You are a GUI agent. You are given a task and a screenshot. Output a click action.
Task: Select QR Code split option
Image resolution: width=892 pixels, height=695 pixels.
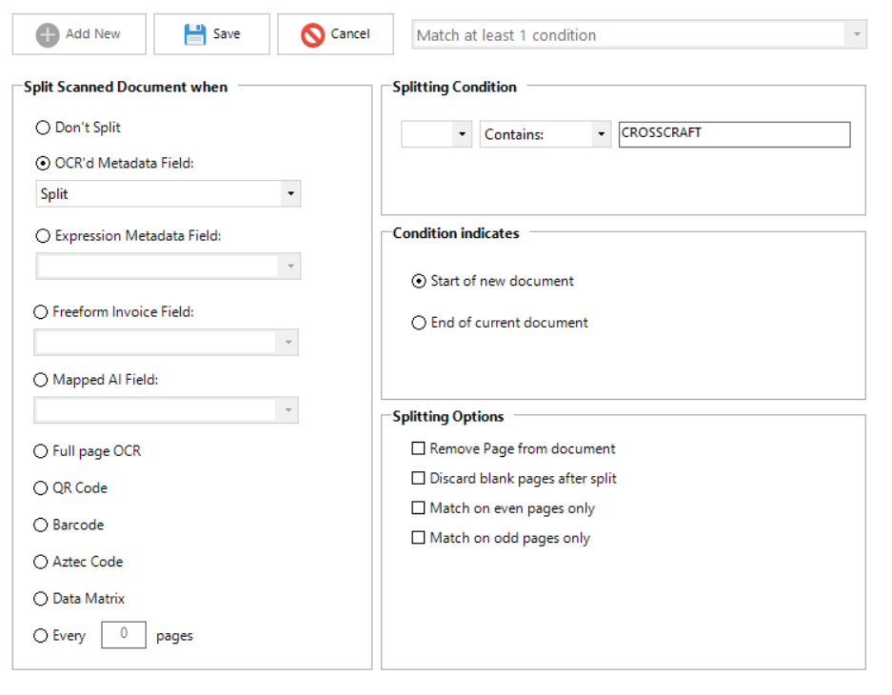tap(41, 488)
